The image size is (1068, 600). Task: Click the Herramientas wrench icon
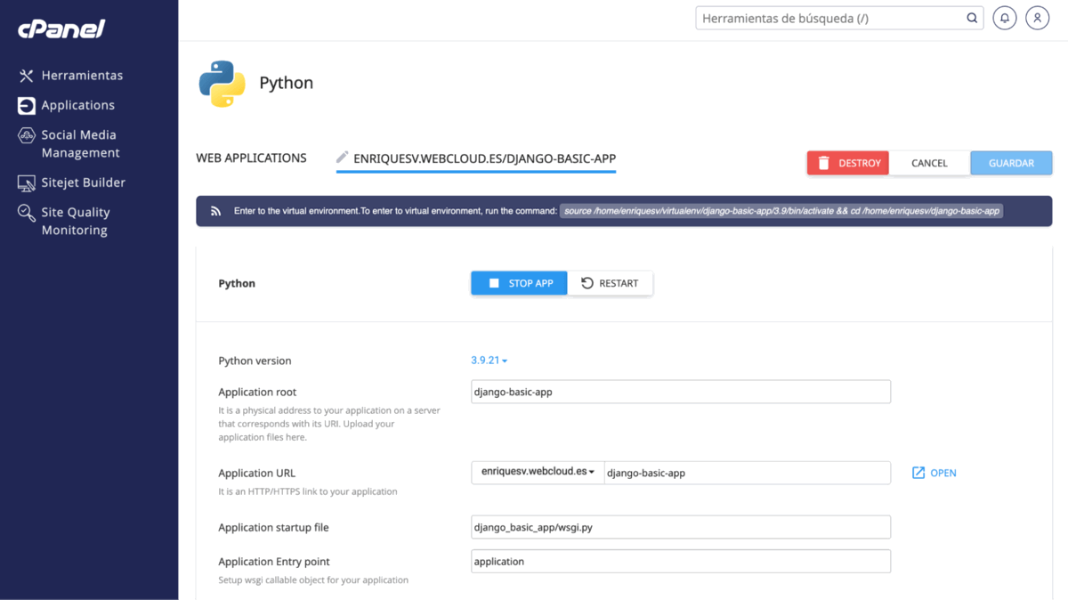pyautogui.click(x=27, y=76)
